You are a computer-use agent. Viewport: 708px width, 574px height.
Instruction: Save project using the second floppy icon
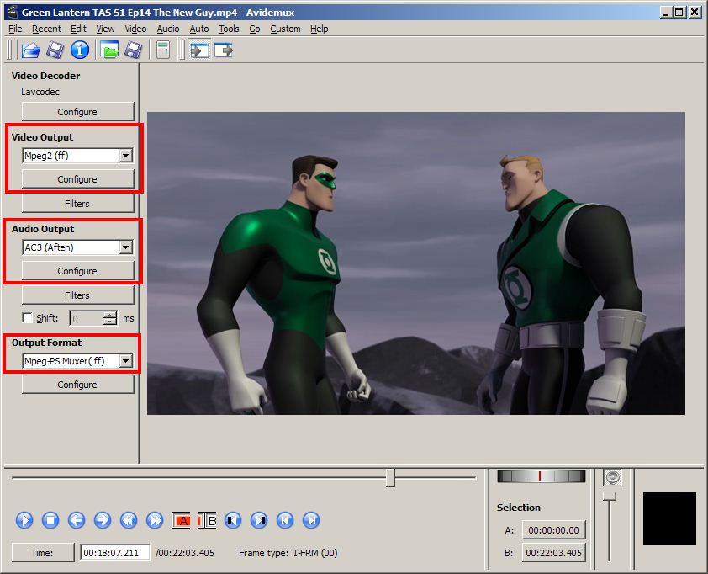[134, 50]
